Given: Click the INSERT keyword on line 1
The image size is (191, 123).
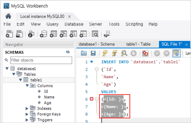Looking at the screenshot, I should coord(109,62).
